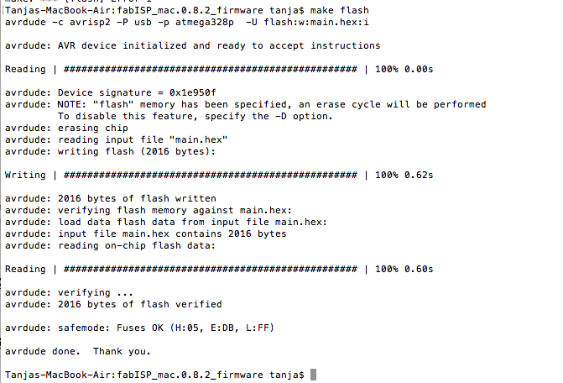Select the 'AVR device initialized' message line

192,45
